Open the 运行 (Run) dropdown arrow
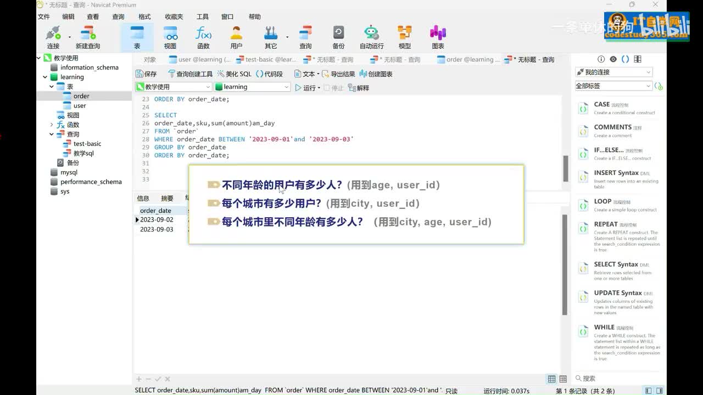 319,88
